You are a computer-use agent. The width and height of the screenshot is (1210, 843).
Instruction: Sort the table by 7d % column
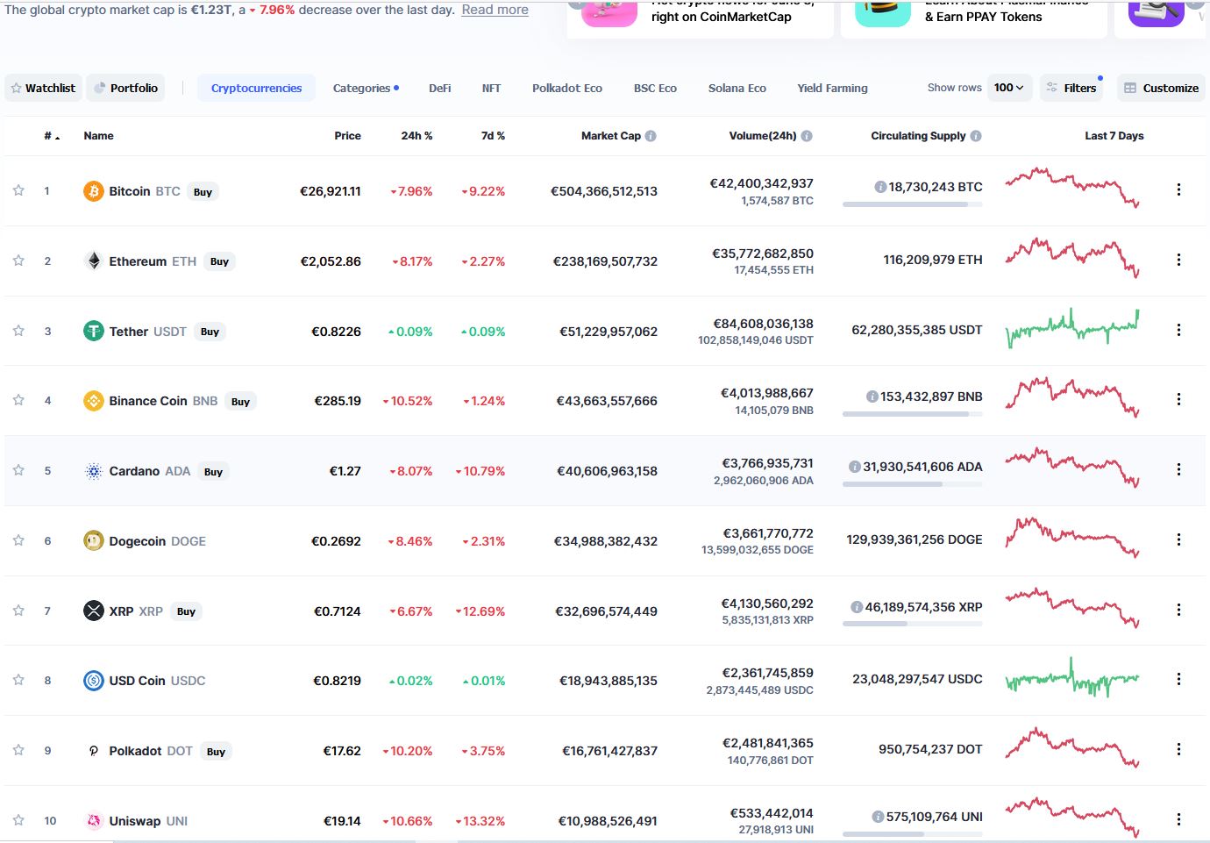tap(493, 136)
